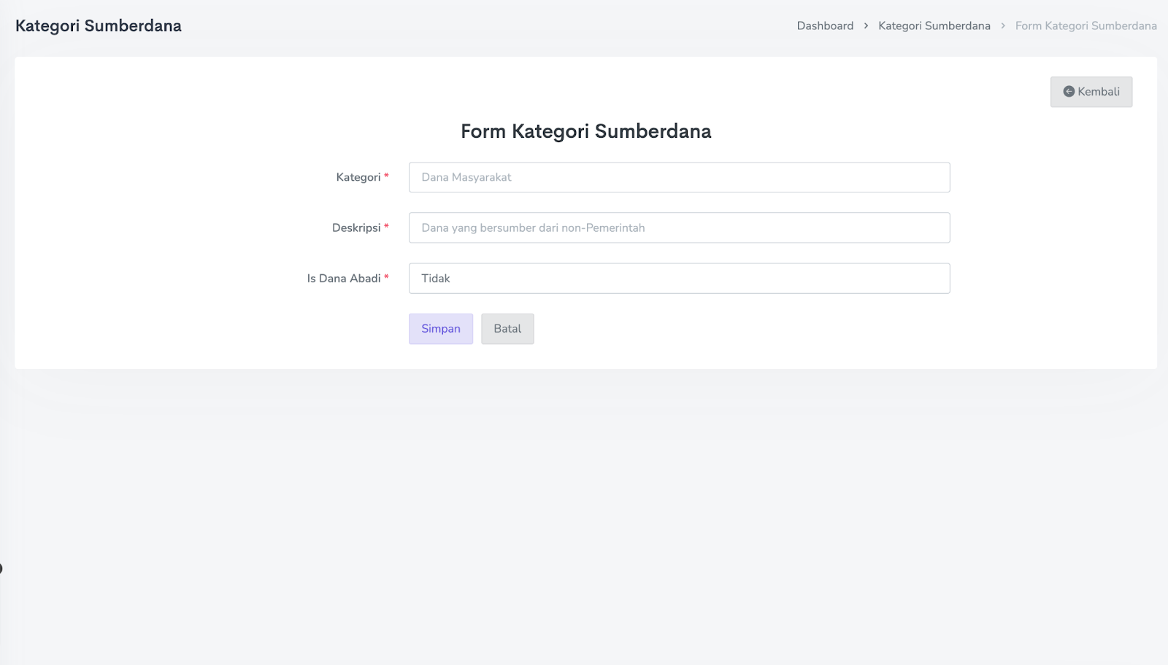Screen dimensions: 1168x665
Task: Click the Form Kategori Sumberdana heading
Action: (x=585, y=131)
